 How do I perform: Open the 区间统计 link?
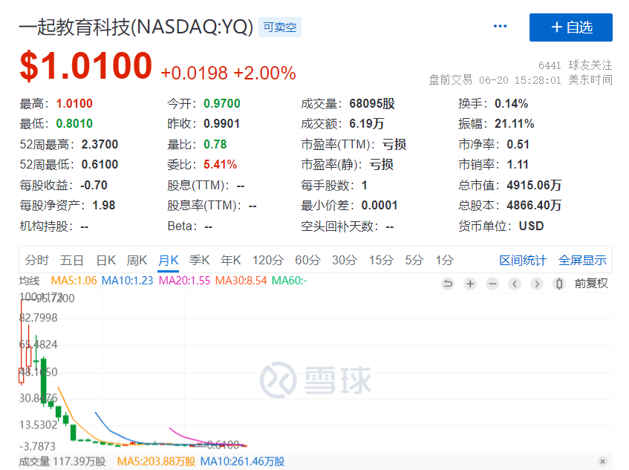coord(523,260)
